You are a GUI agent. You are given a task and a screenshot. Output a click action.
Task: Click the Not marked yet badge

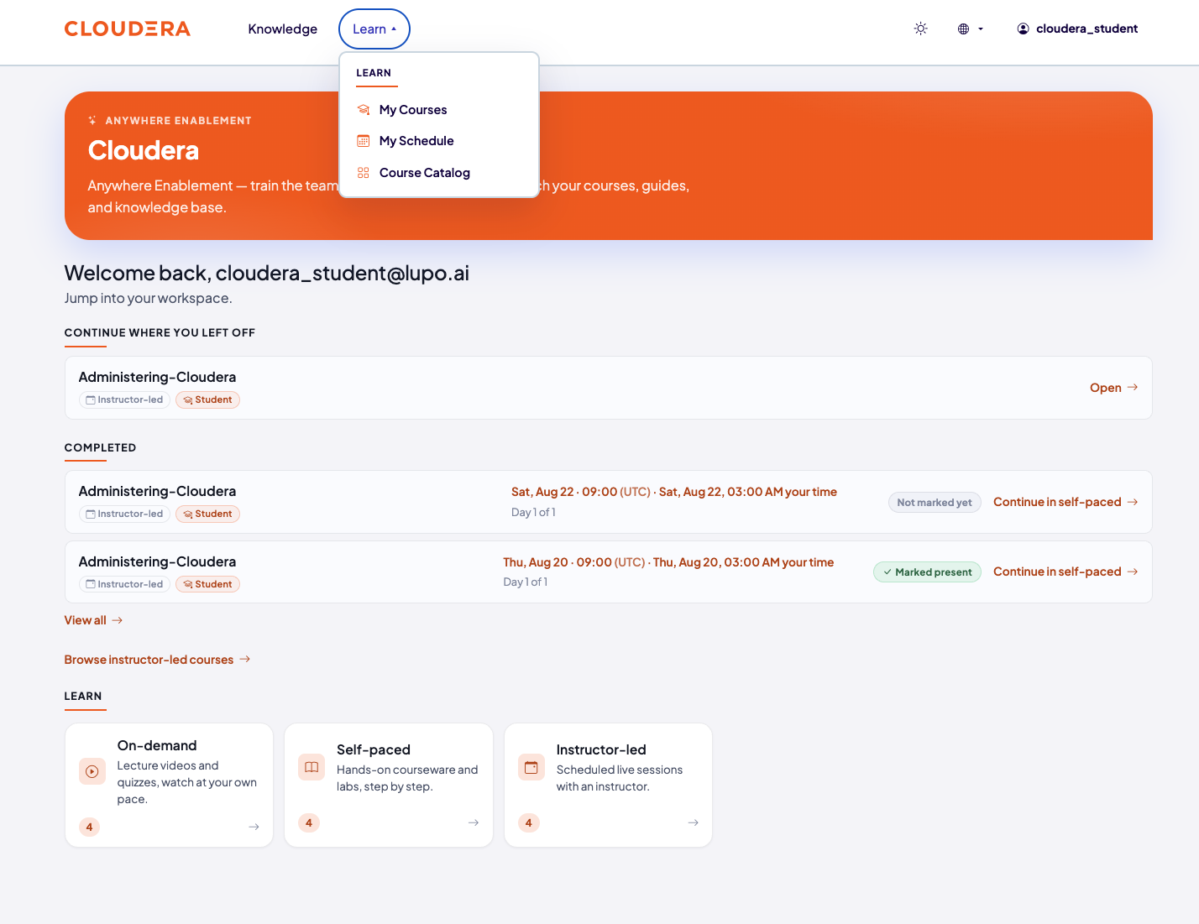pyautogui.click(x=935, y=503)
